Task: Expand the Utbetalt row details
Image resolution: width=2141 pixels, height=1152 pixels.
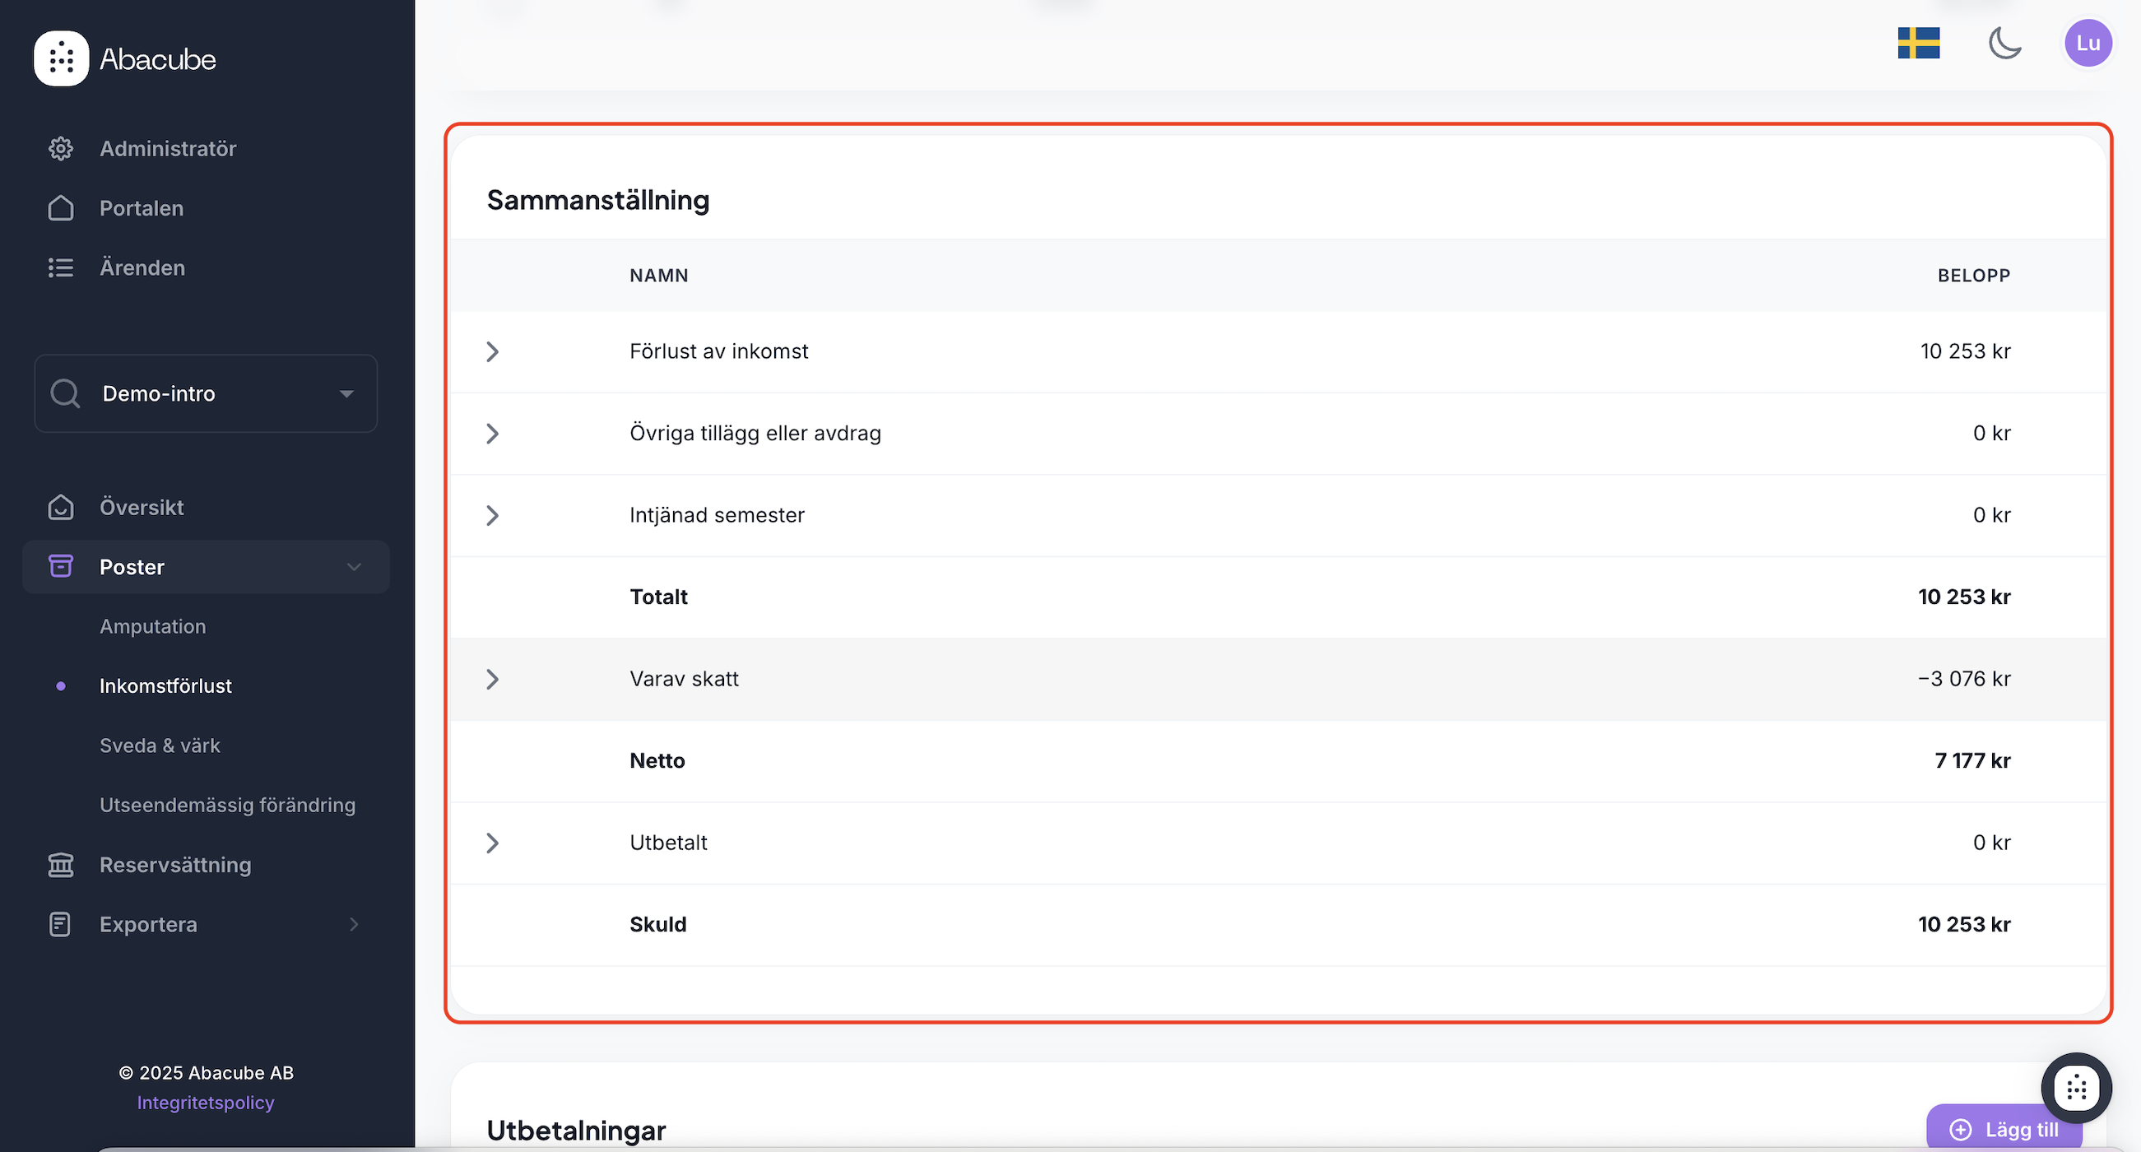Action: (x=492, y=843)
